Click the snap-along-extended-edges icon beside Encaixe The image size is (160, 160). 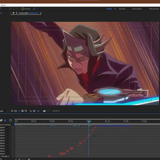(x=34, y=9)
